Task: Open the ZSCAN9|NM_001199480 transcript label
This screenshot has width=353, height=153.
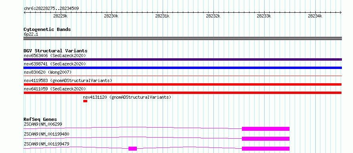Action: point(46,134)
